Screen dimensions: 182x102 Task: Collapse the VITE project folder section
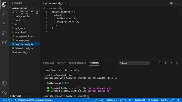pos(15,12)
